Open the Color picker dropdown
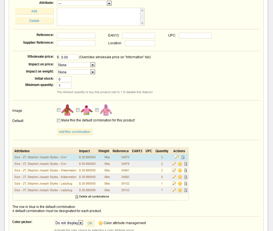This screenshot has width=273, height=231. click(x=69, y=223)
